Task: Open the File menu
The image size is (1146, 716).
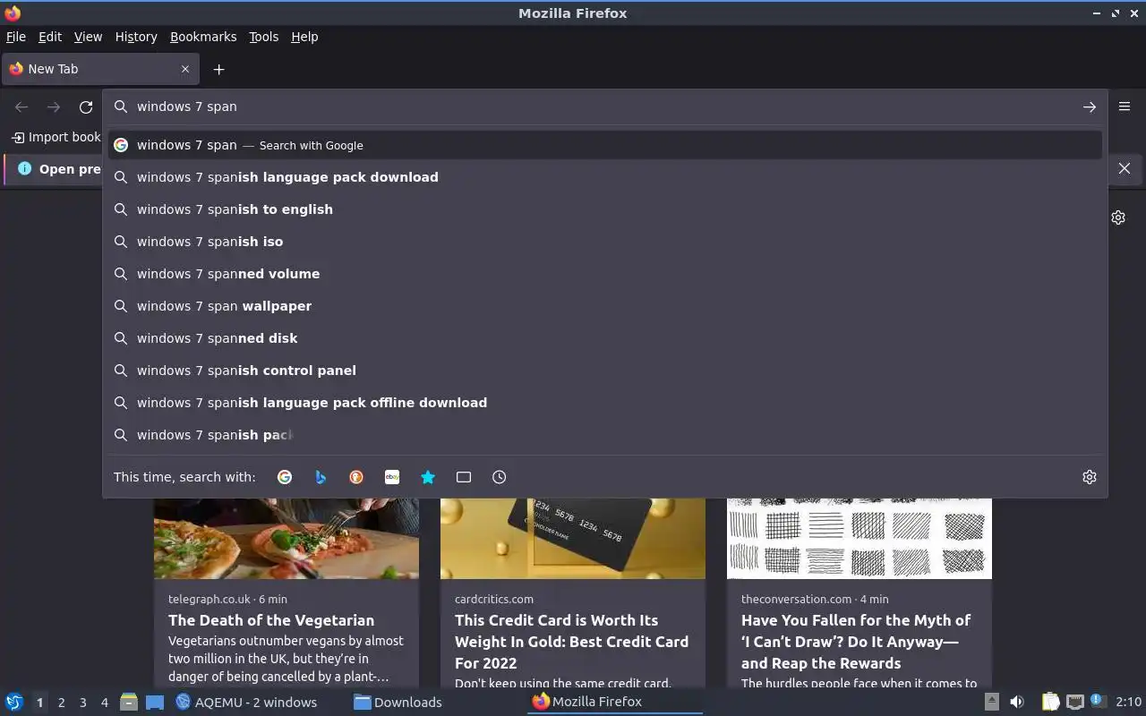Action: pos(16,37)
